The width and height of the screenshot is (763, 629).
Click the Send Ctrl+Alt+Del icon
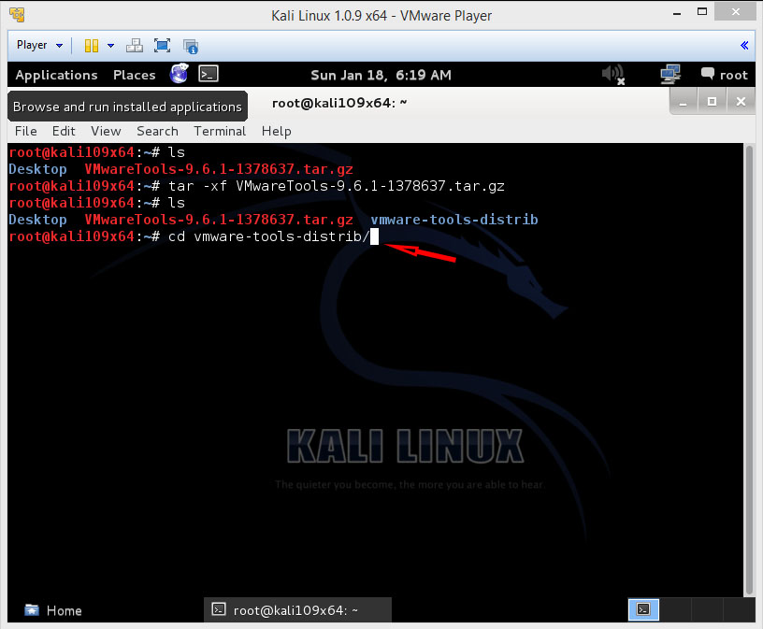coord(135,46)
